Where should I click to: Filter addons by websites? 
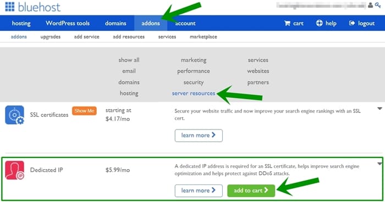(258, 71)
